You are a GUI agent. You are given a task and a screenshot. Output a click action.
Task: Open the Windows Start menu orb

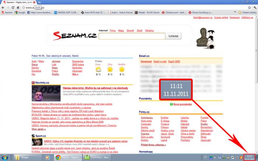click(x=4, y=157)
